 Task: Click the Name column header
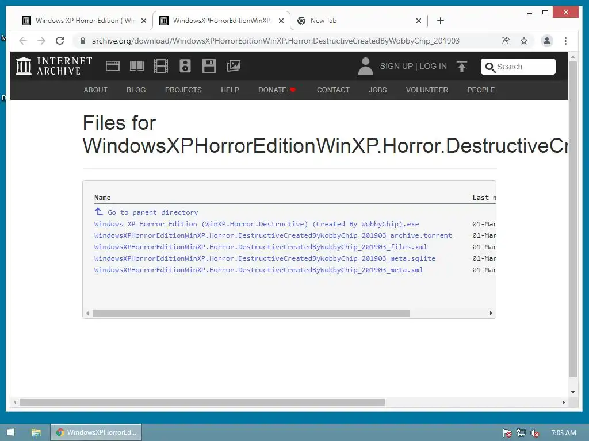coord(102,198)
